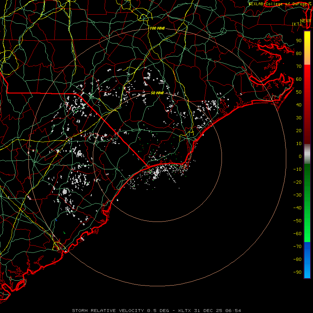Image resolution: width=313 pixels, height=313 pixels.
Task: Click the 30 value on velocity scale
Action: tap(299, 118)
